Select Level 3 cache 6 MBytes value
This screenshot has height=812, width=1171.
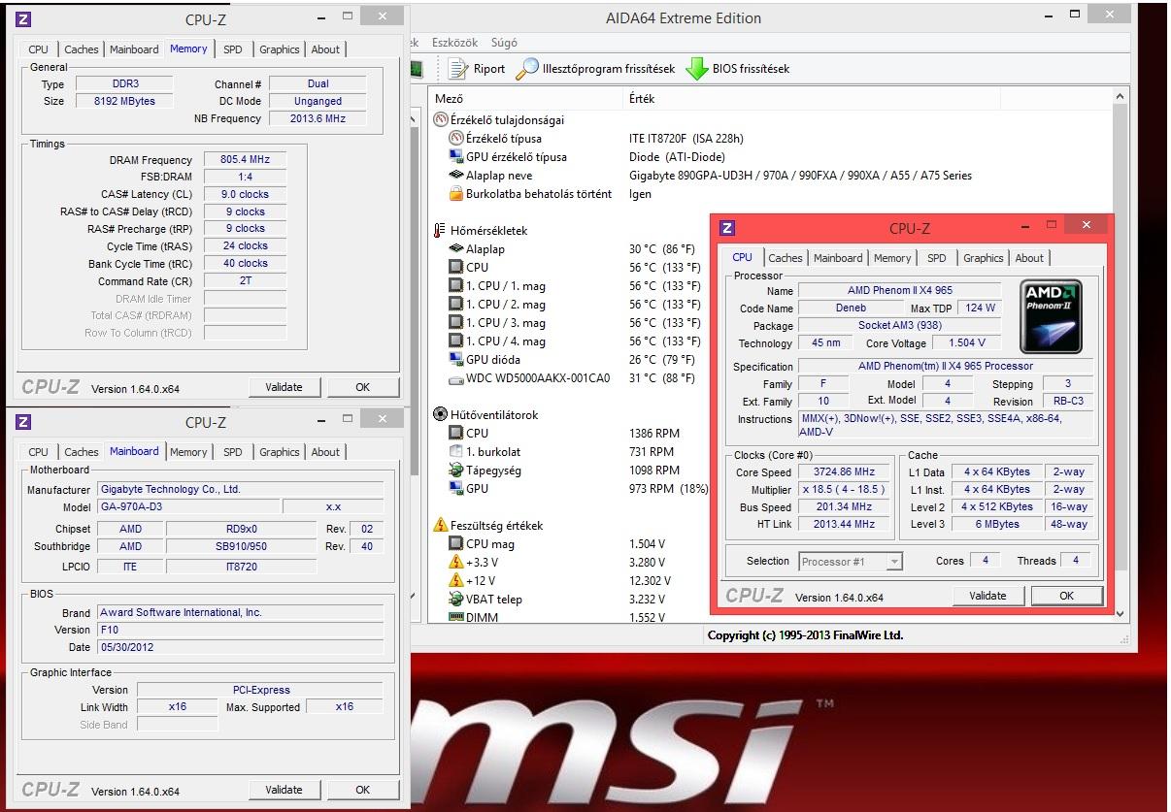tap(997, 524)
